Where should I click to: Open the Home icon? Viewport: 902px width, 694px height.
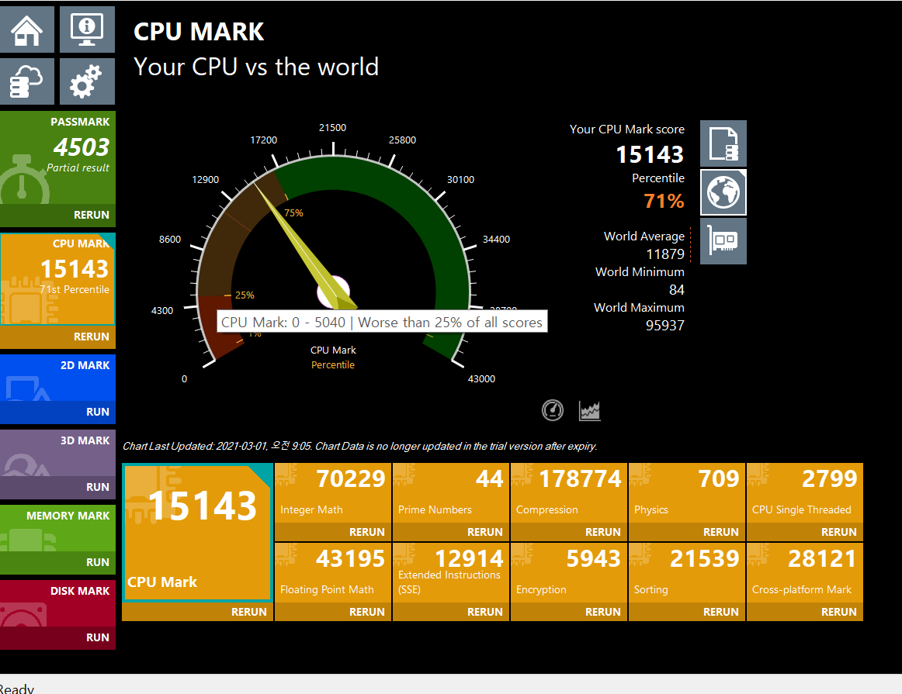tap(27, 30)
